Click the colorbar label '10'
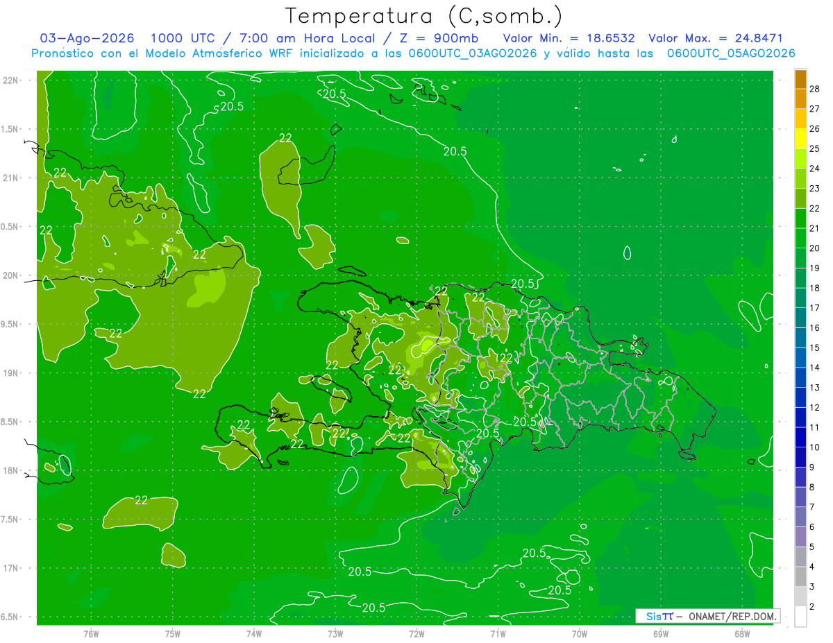This screenshot has width=833, height=643. pos(815,447)
